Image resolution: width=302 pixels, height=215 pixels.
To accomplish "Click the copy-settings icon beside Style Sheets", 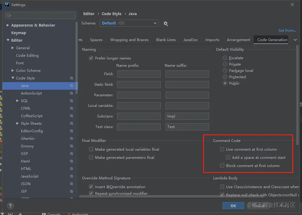I will (71, 123).
